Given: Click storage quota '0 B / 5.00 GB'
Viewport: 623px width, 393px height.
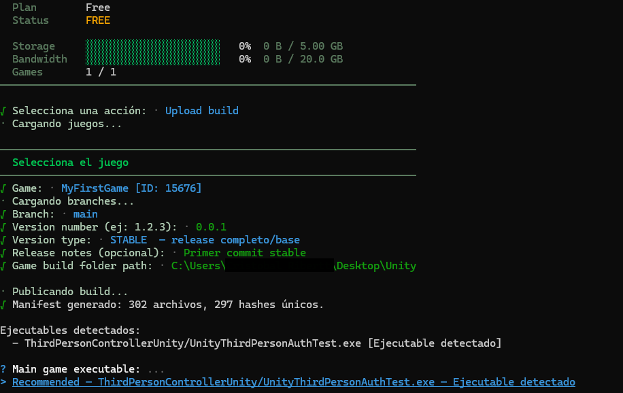Looking at the screenshot, I should [303, 46].
